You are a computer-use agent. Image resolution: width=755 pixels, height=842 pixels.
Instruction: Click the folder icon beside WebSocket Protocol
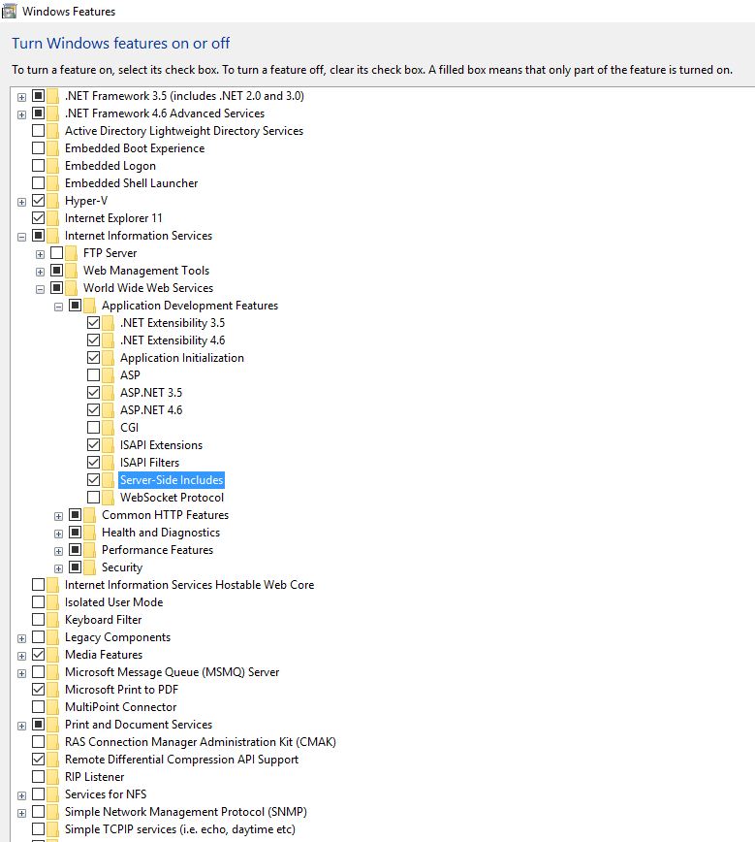click(108, 498)
